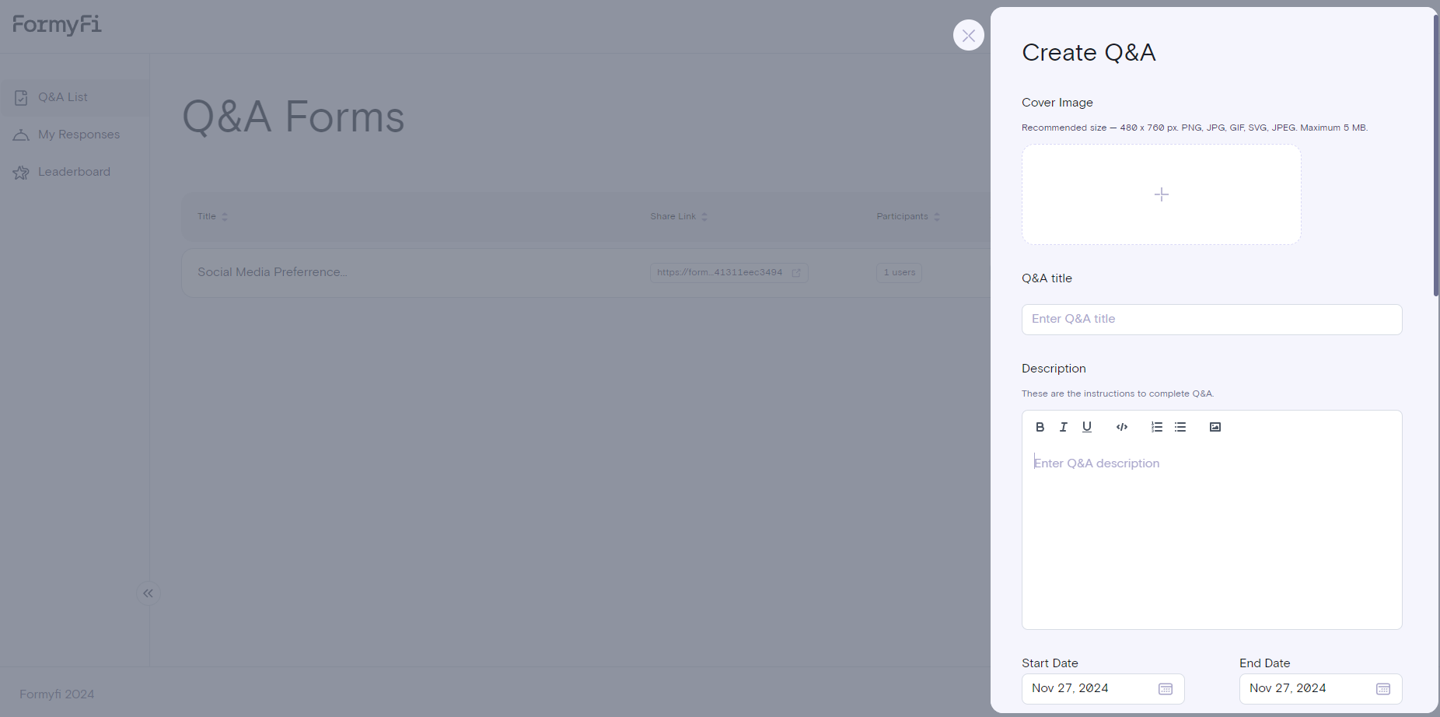Click the Formyfi 2024 footer text

coord(57,694)
